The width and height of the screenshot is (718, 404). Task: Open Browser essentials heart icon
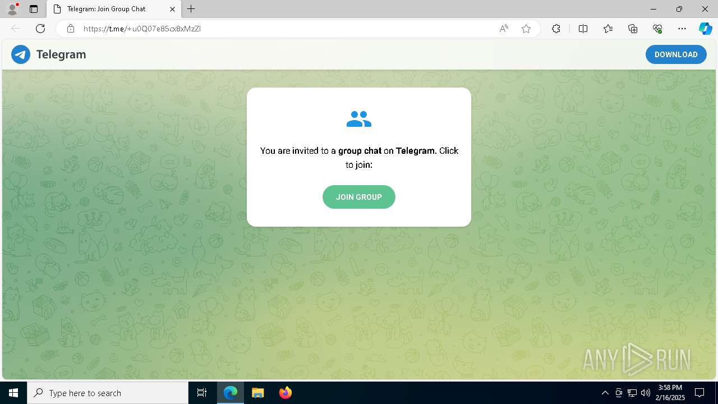click(657, 29)
